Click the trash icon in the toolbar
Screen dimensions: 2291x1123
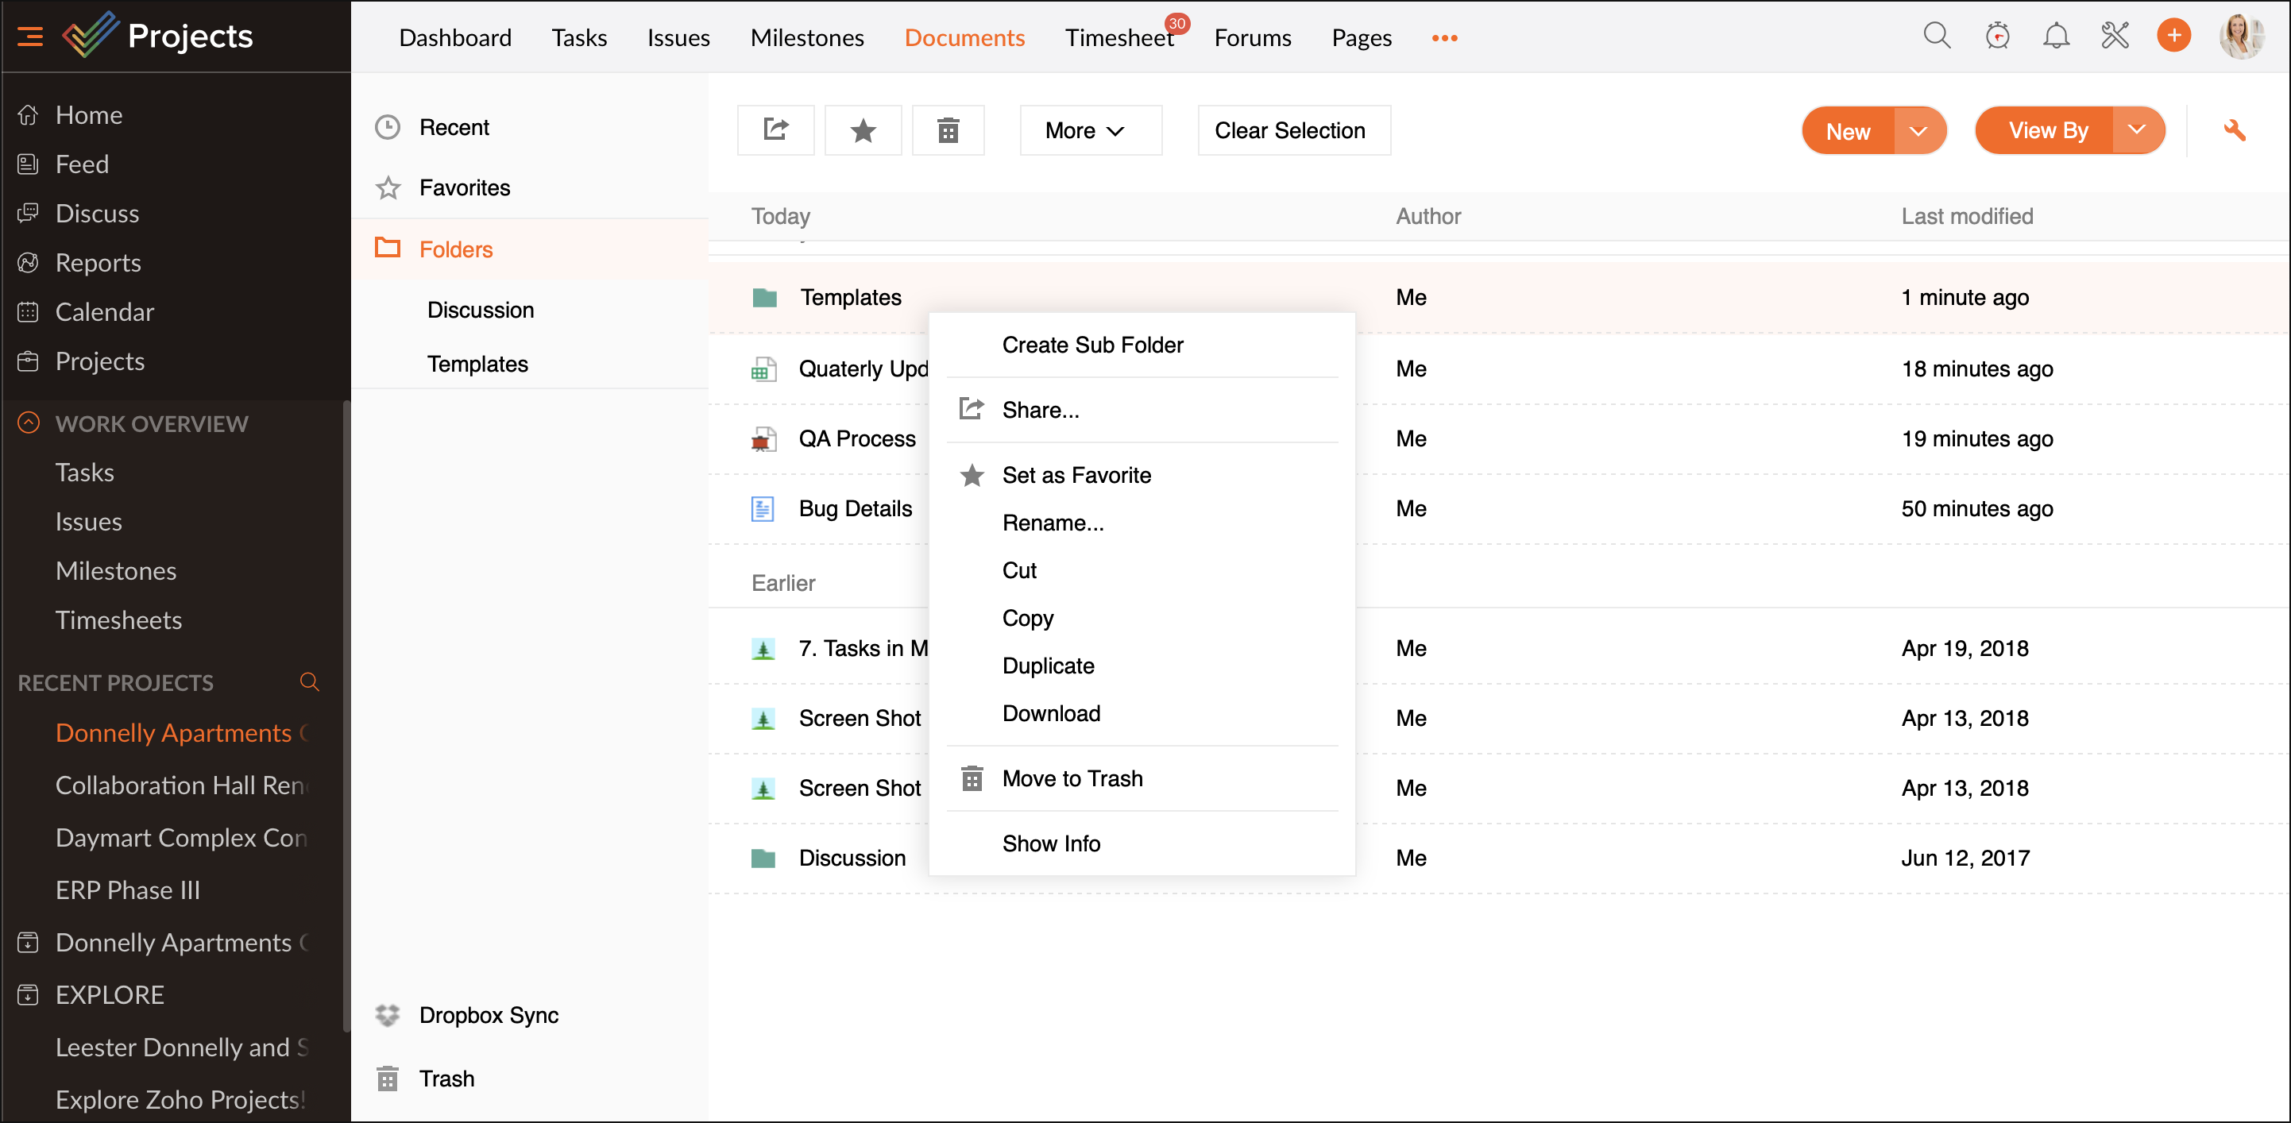(947, 129)
